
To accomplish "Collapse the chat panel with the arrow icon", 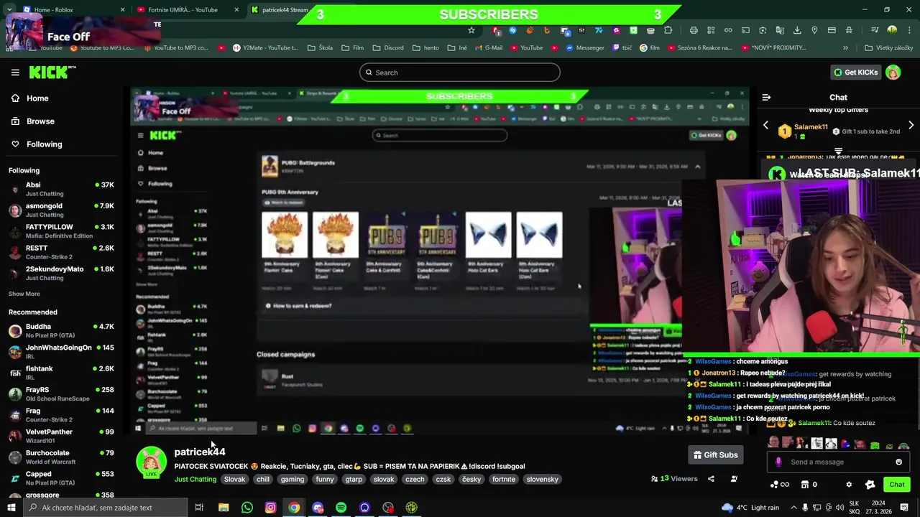I will pyautogui.click(x=766, y=97).
